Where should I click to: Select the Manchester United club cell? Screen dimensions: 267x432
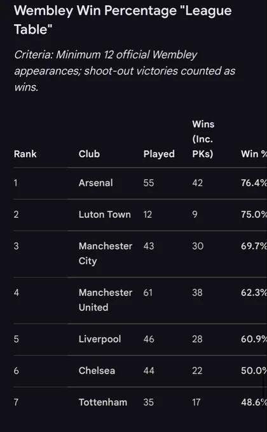(x=106, y=300)
